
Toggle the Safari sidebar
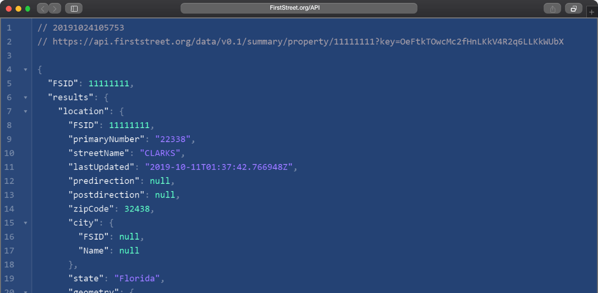click(74, 8)
